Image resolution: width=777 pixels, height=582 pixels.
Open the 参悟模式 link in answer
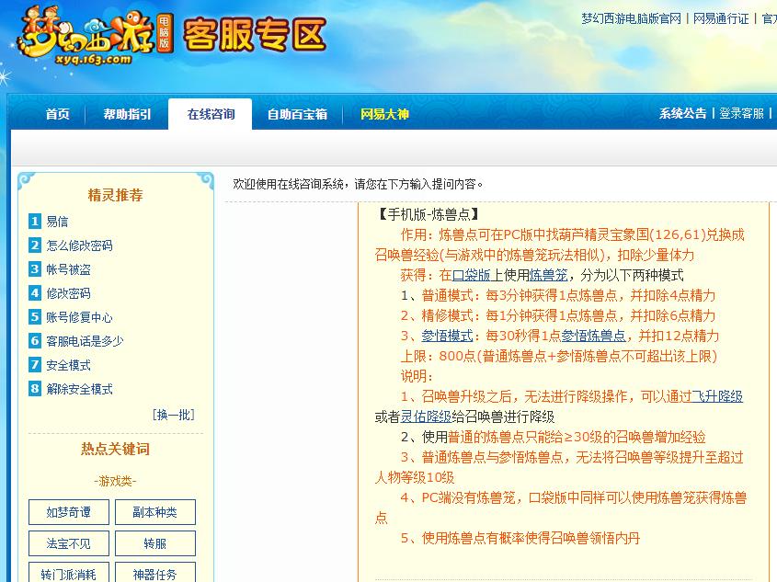447,336
